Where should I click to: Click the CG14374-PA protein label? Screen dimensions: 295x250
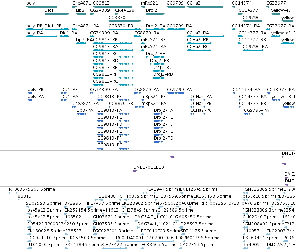tap(246, 90)
